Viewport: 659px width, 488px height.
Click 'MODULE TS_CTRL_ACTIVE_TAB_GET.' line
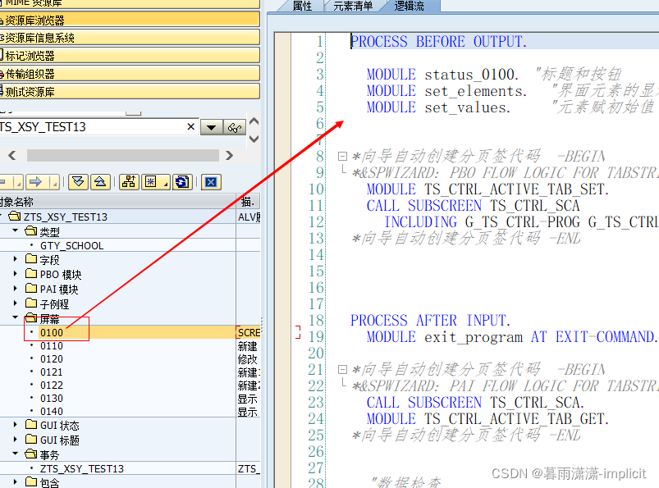tap(487, 419)
